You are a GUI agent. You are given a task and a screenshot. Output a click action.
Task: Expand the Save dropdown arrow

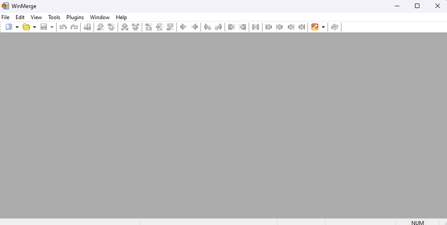coord(52,27)
